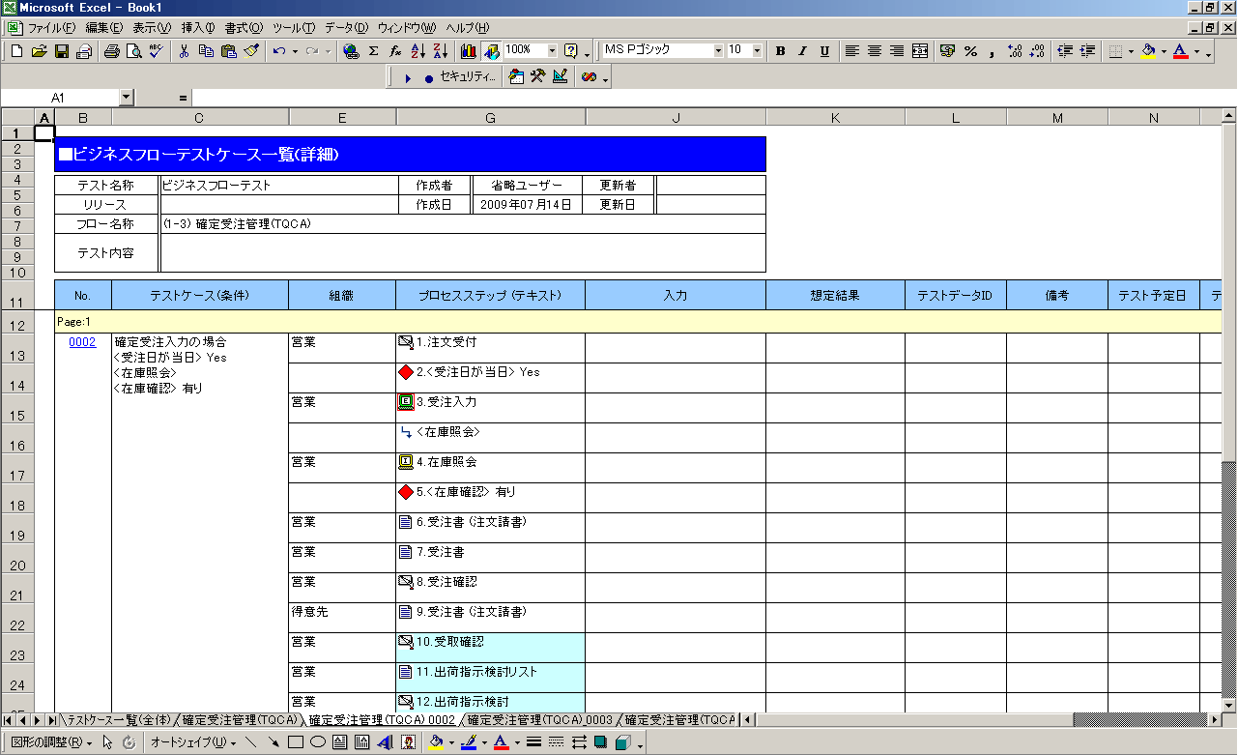
Task: Decrease decimal places
Action: click(1037, 50)
